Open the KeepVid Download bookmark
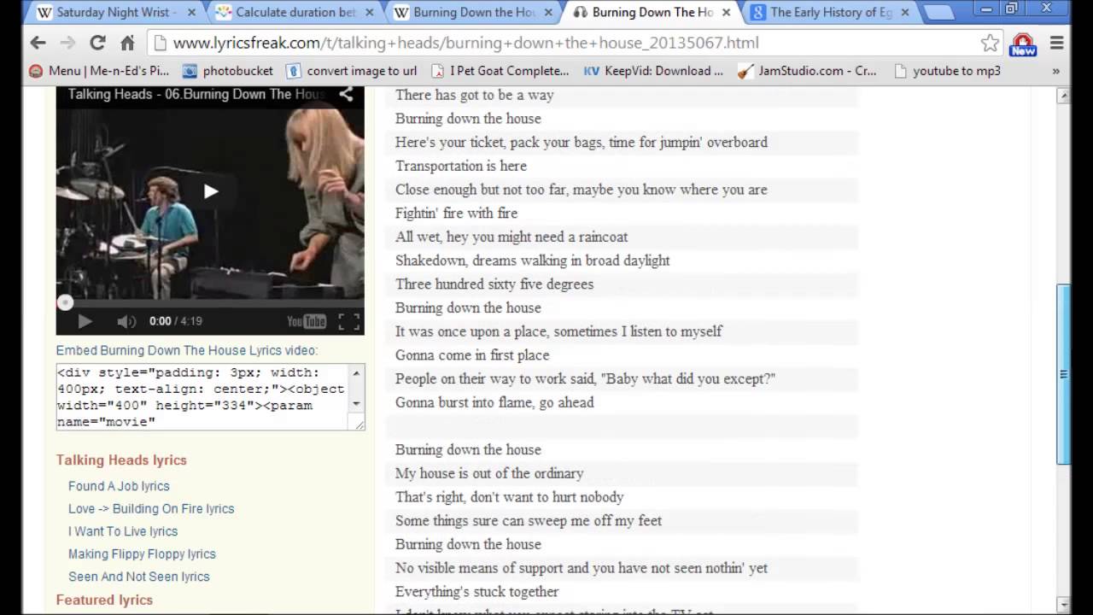 tap(654, 71)
